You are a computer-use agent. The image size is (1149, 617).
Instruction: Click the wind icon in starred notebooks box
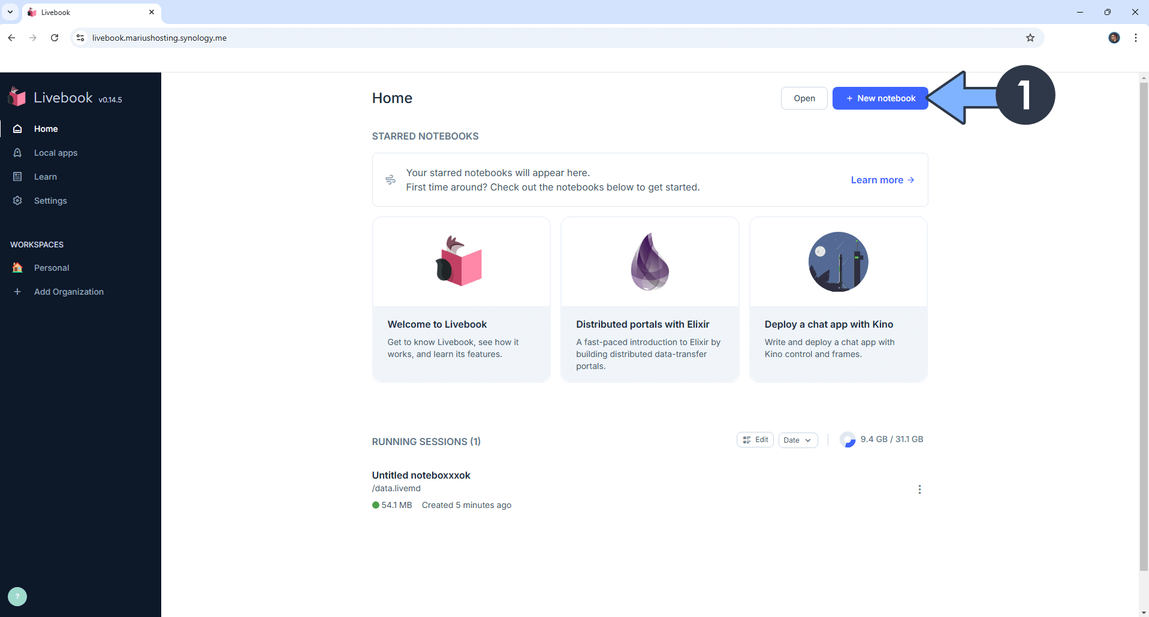pyautogui.click(x=390, y=180)
